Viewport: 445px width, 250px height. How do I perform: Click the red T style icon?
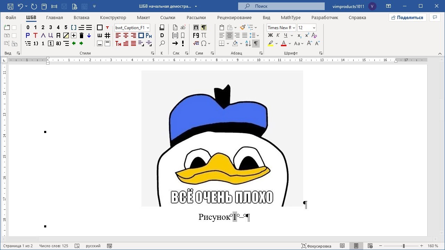pyautogui.click(x=35, y=35)
